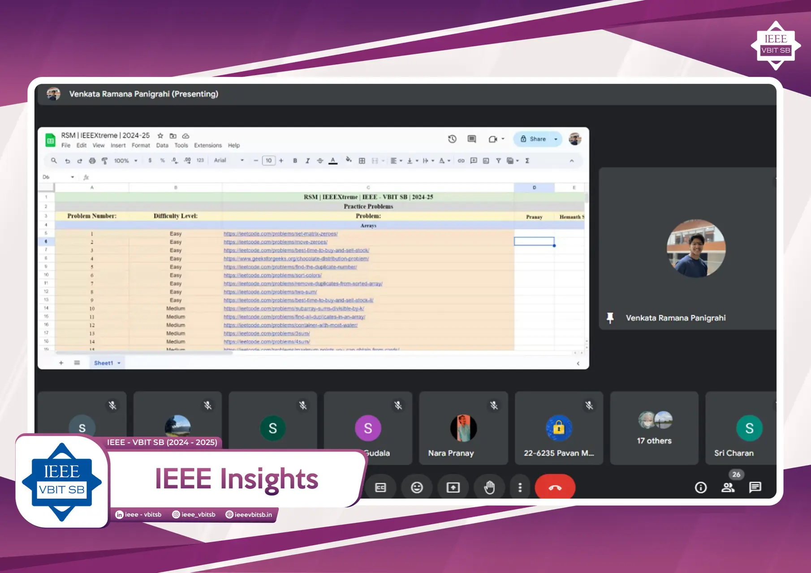Open the text color picker
The image size is (811, 573).
pyautogui.click(x=332, y=160)
